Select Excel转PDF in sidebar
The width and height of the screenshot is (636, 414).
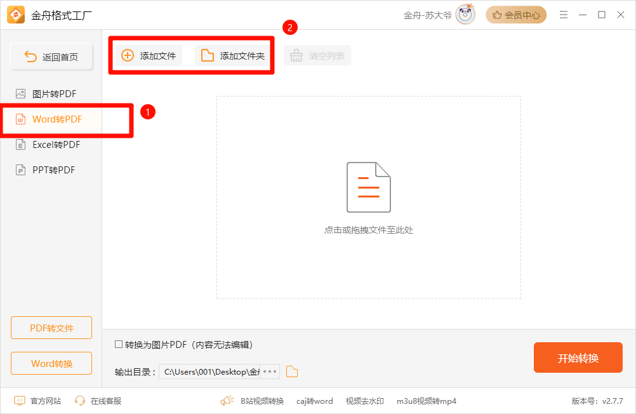[51, 145]
